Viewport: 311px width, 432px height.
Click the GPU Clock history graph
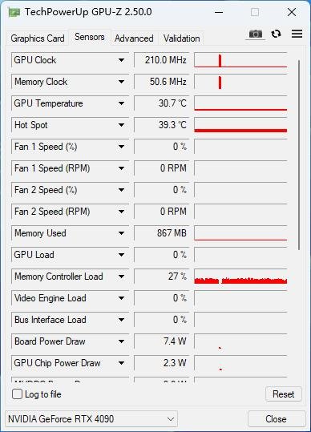click(x=240, y=60)
